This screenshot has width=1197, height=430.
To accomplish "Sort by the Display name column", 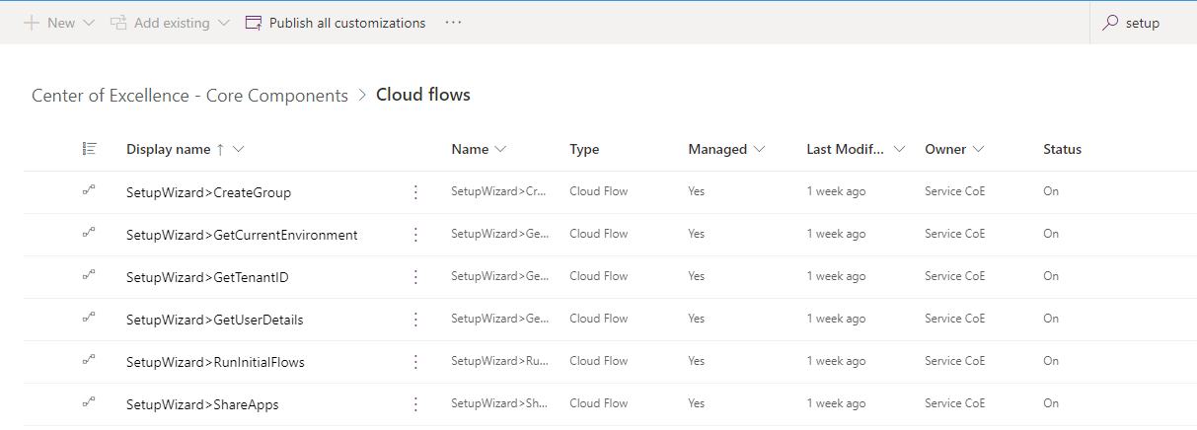I will (x=168, y=150).
